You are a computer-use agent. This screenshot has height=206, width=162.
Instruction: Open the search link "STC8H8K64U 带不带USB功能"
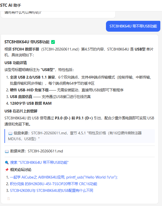39,162
